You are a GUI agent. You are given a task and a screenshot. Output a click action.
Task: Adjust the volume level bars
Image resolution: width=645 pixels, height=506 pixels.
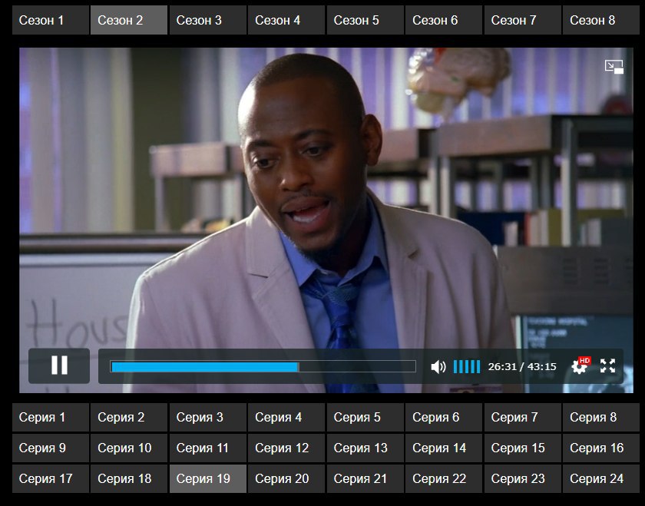[x=467, y=366]
